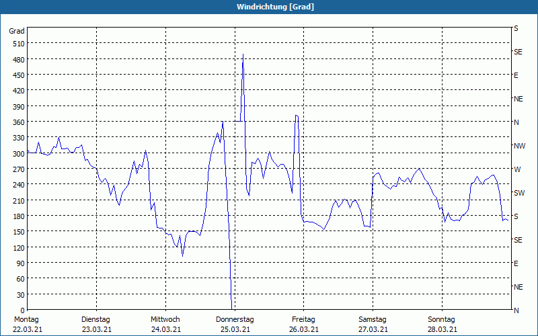Click the 'Montag' day label
Screen dimensions: 538x336
(26, 320)
